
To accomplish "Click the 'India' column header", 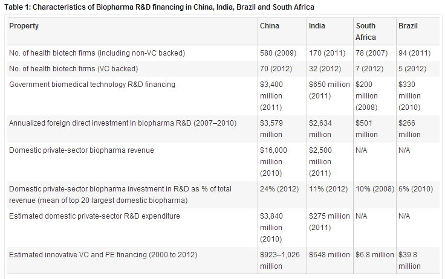I will click(317, 26).
